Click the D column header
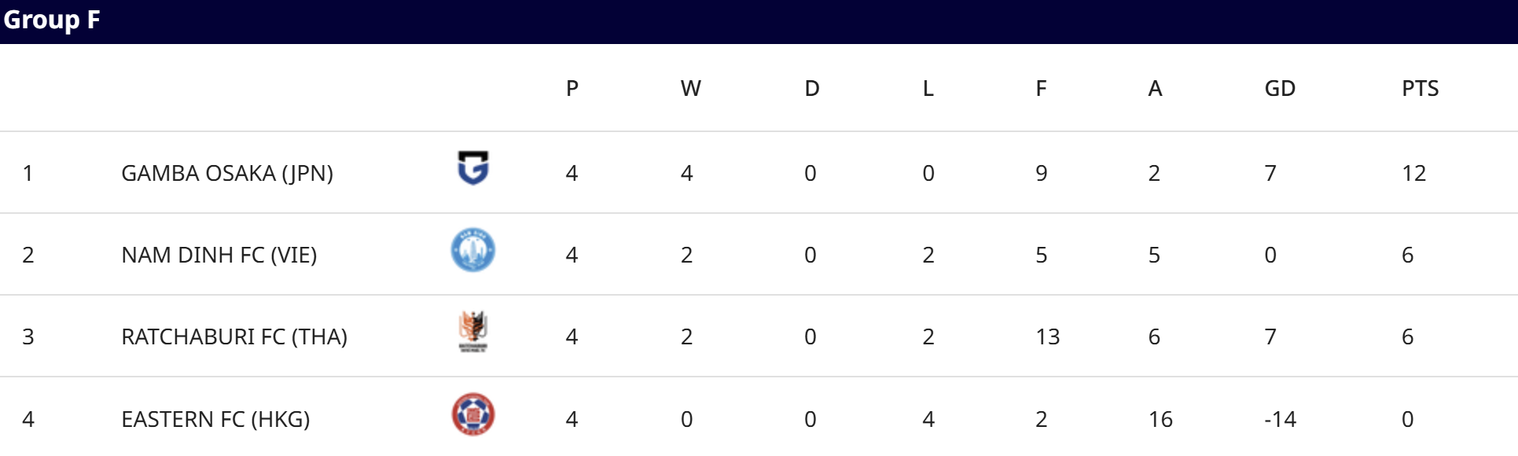 tap(812, 88)
